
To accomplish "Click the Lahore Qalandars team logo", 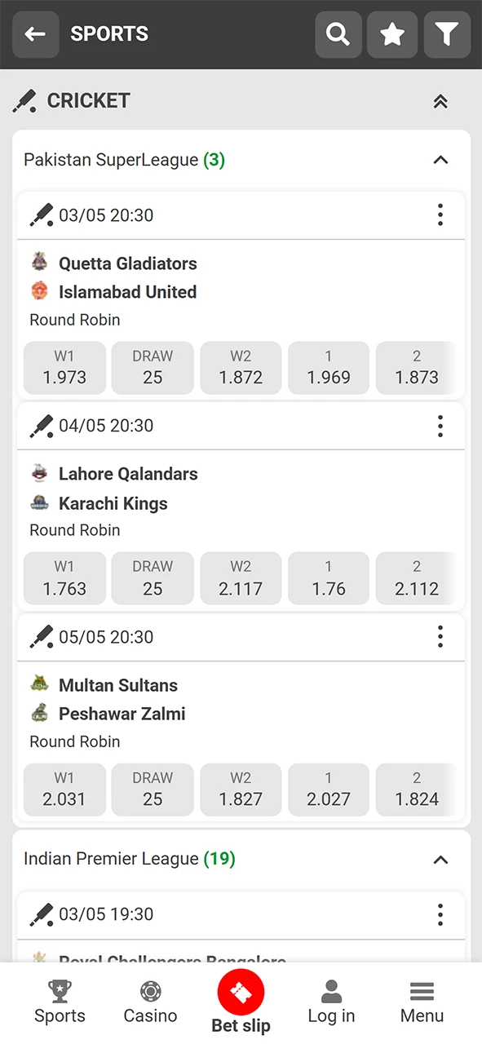I will click(39, 473).
